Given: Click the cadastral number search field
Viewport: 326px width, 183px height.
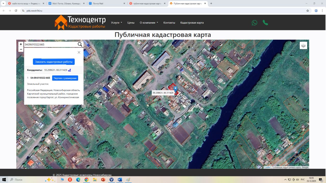Looking at the screenshot, I should (50, 44).
